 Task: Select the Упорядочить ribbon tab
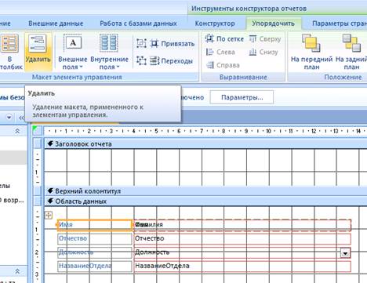pyautogui.click(x=273, y=24)
